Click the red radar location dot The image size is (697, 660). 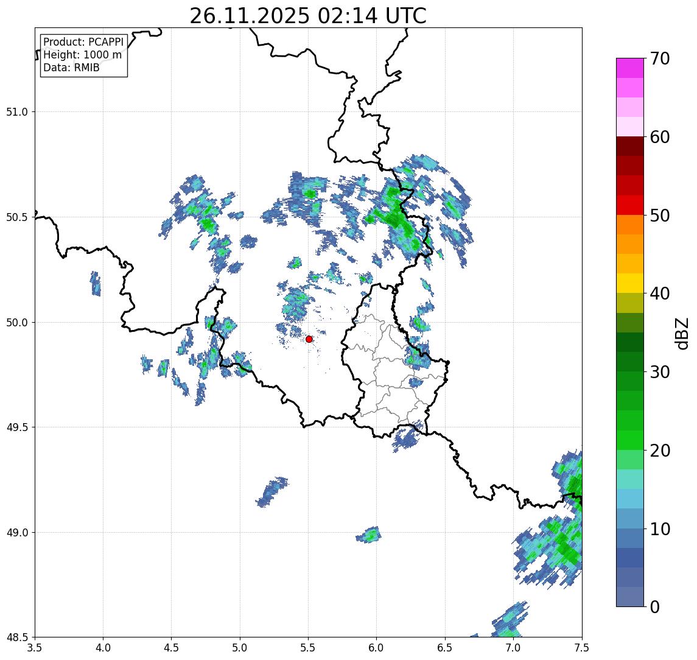tap(309, 339)
